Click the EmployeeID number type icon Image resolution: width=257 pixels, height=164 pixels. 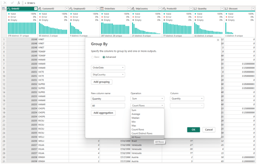(x=71, y=9)
